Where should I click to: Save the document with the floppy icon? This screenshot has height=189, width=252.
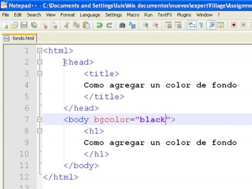pos(24,25)
